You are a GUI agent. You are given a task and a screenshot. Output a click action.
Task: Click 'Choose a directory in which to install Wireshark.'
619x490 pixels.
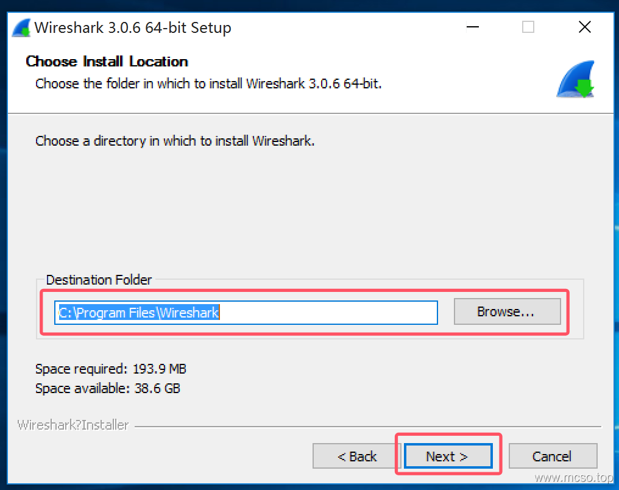(x=175, y=141)
